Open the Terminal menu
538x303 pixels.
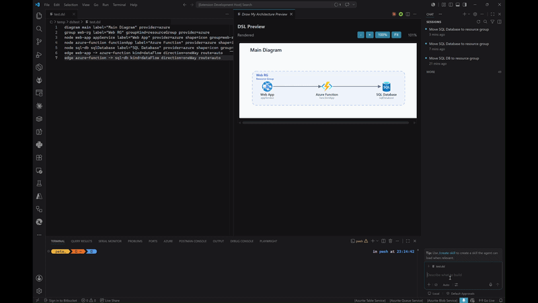119,5
